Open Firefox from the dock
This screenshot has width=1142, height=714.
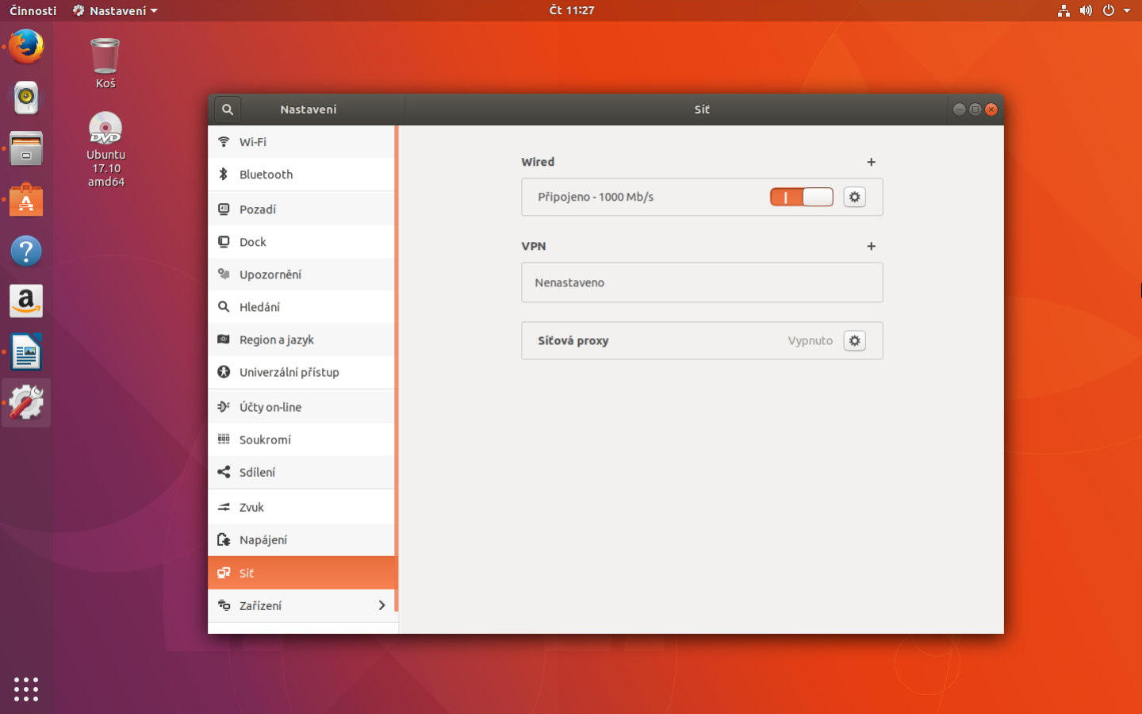click(x=25, y=47)
